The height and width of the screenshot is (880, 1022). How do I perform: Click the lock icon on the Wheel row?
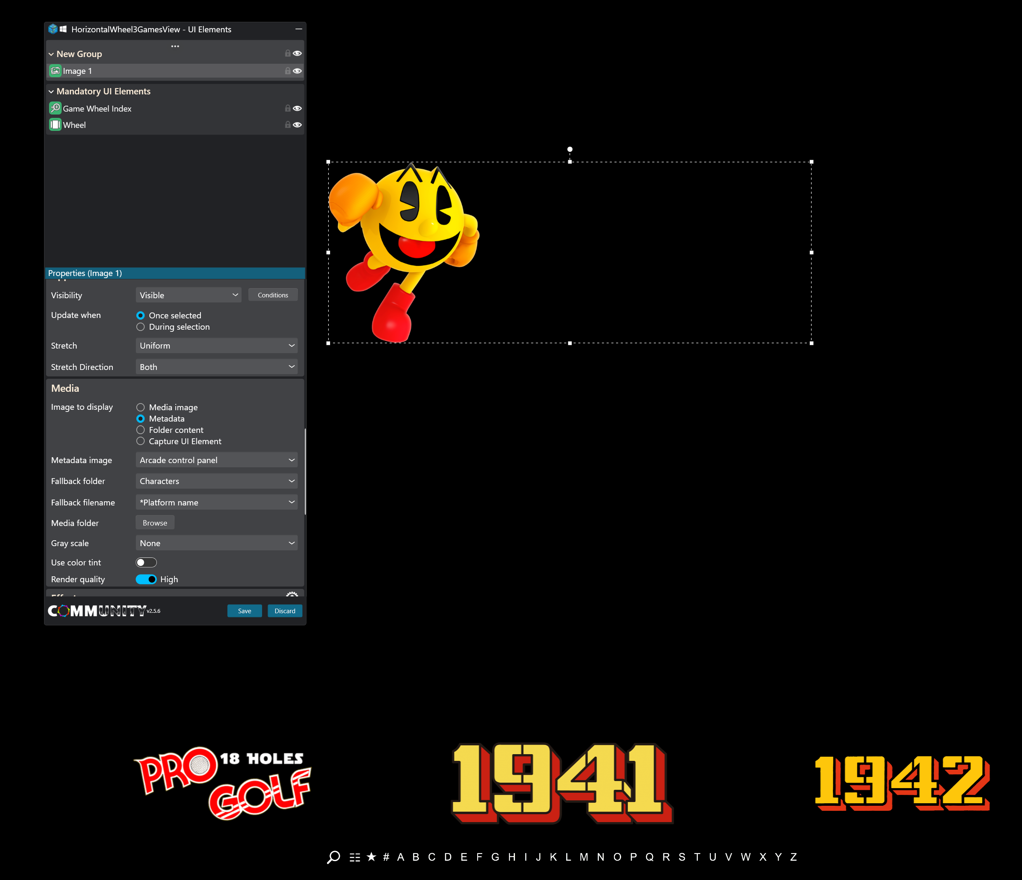pos(288,125)
